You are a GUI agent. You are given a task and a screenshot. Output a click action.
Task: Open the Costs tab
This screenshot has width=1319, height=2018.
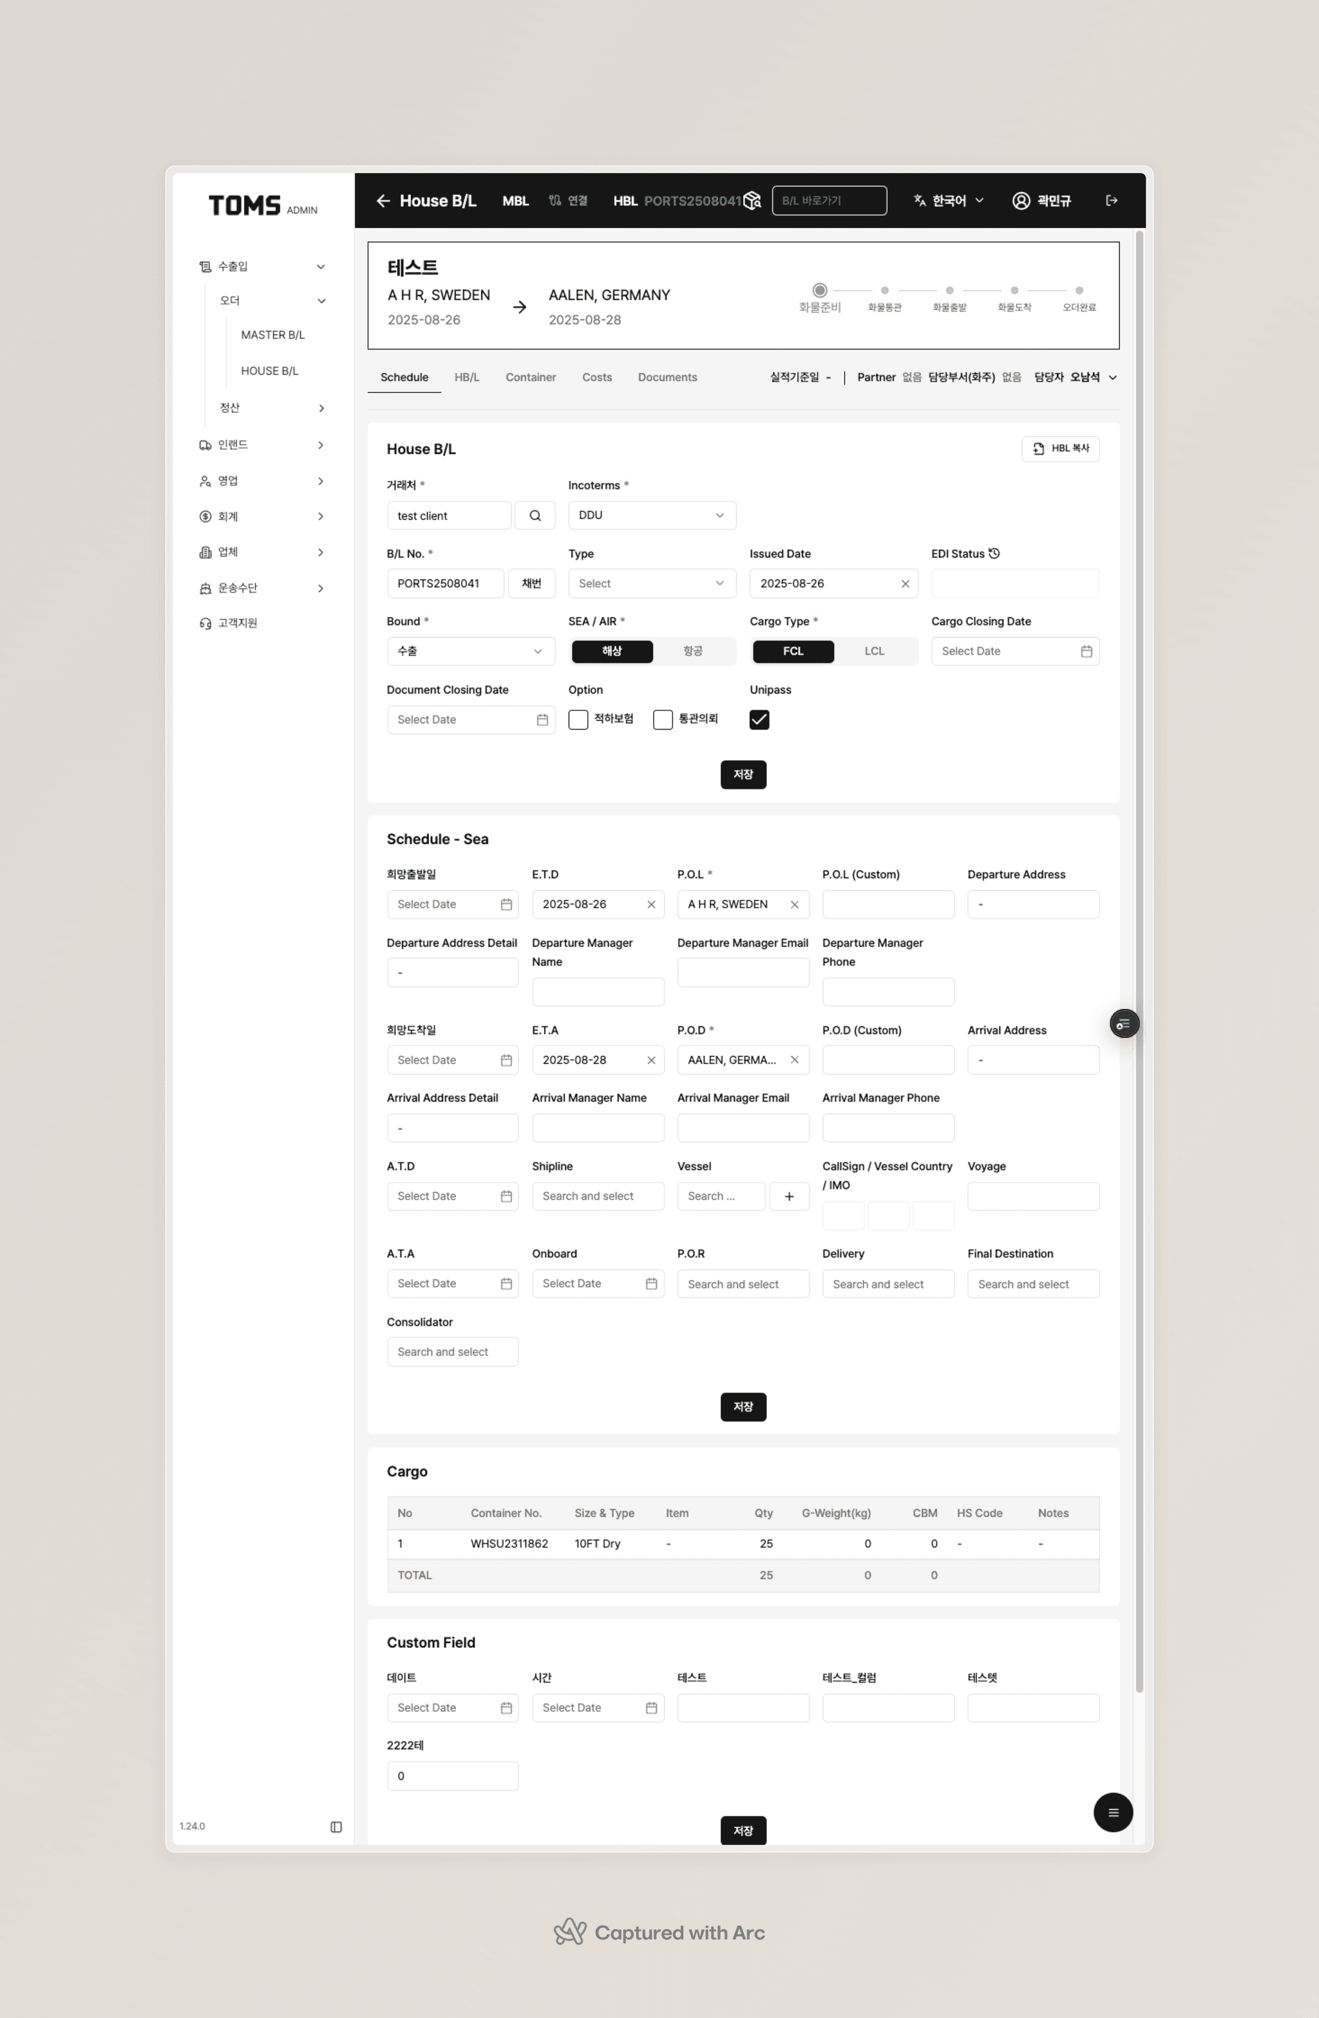[596, 377]
